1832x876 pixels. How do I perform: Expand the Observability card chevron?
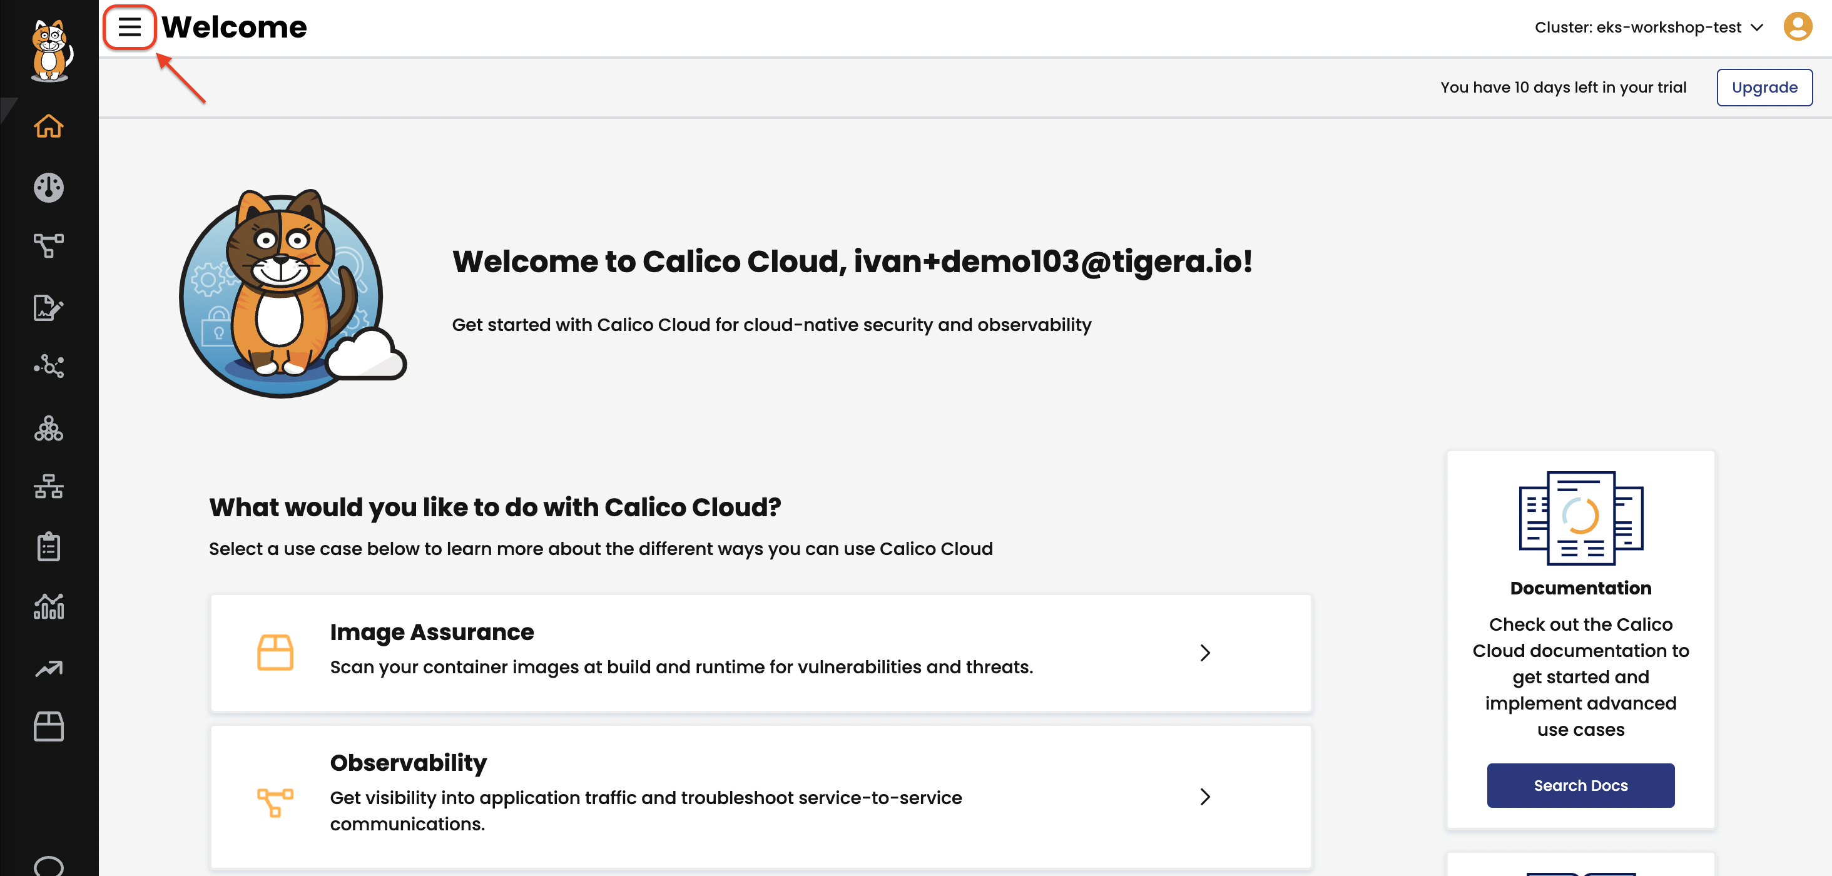coord(1204,797)
